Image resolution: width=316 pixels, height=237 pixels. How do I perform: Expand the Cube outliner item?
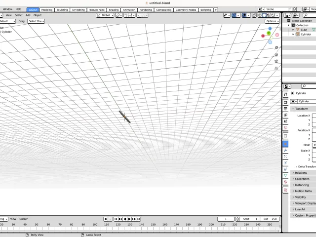[x=293, y=30]
